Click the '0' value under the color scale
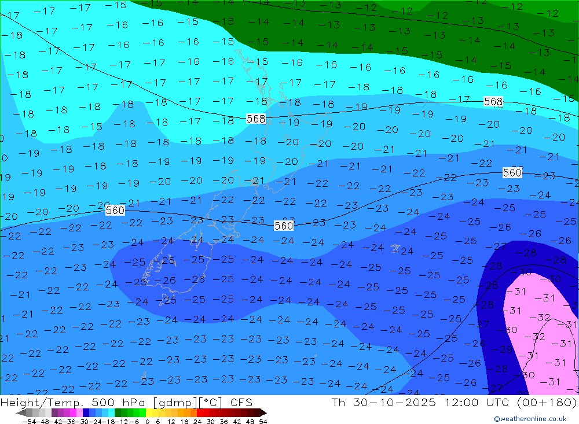Image resolution: width=579 pixels, height=424 pixels. (x=147, y=422)
